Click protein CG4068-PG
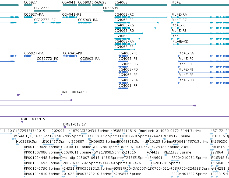The height and width of the screenshot is (178, 229). click(x=123, y=67)
